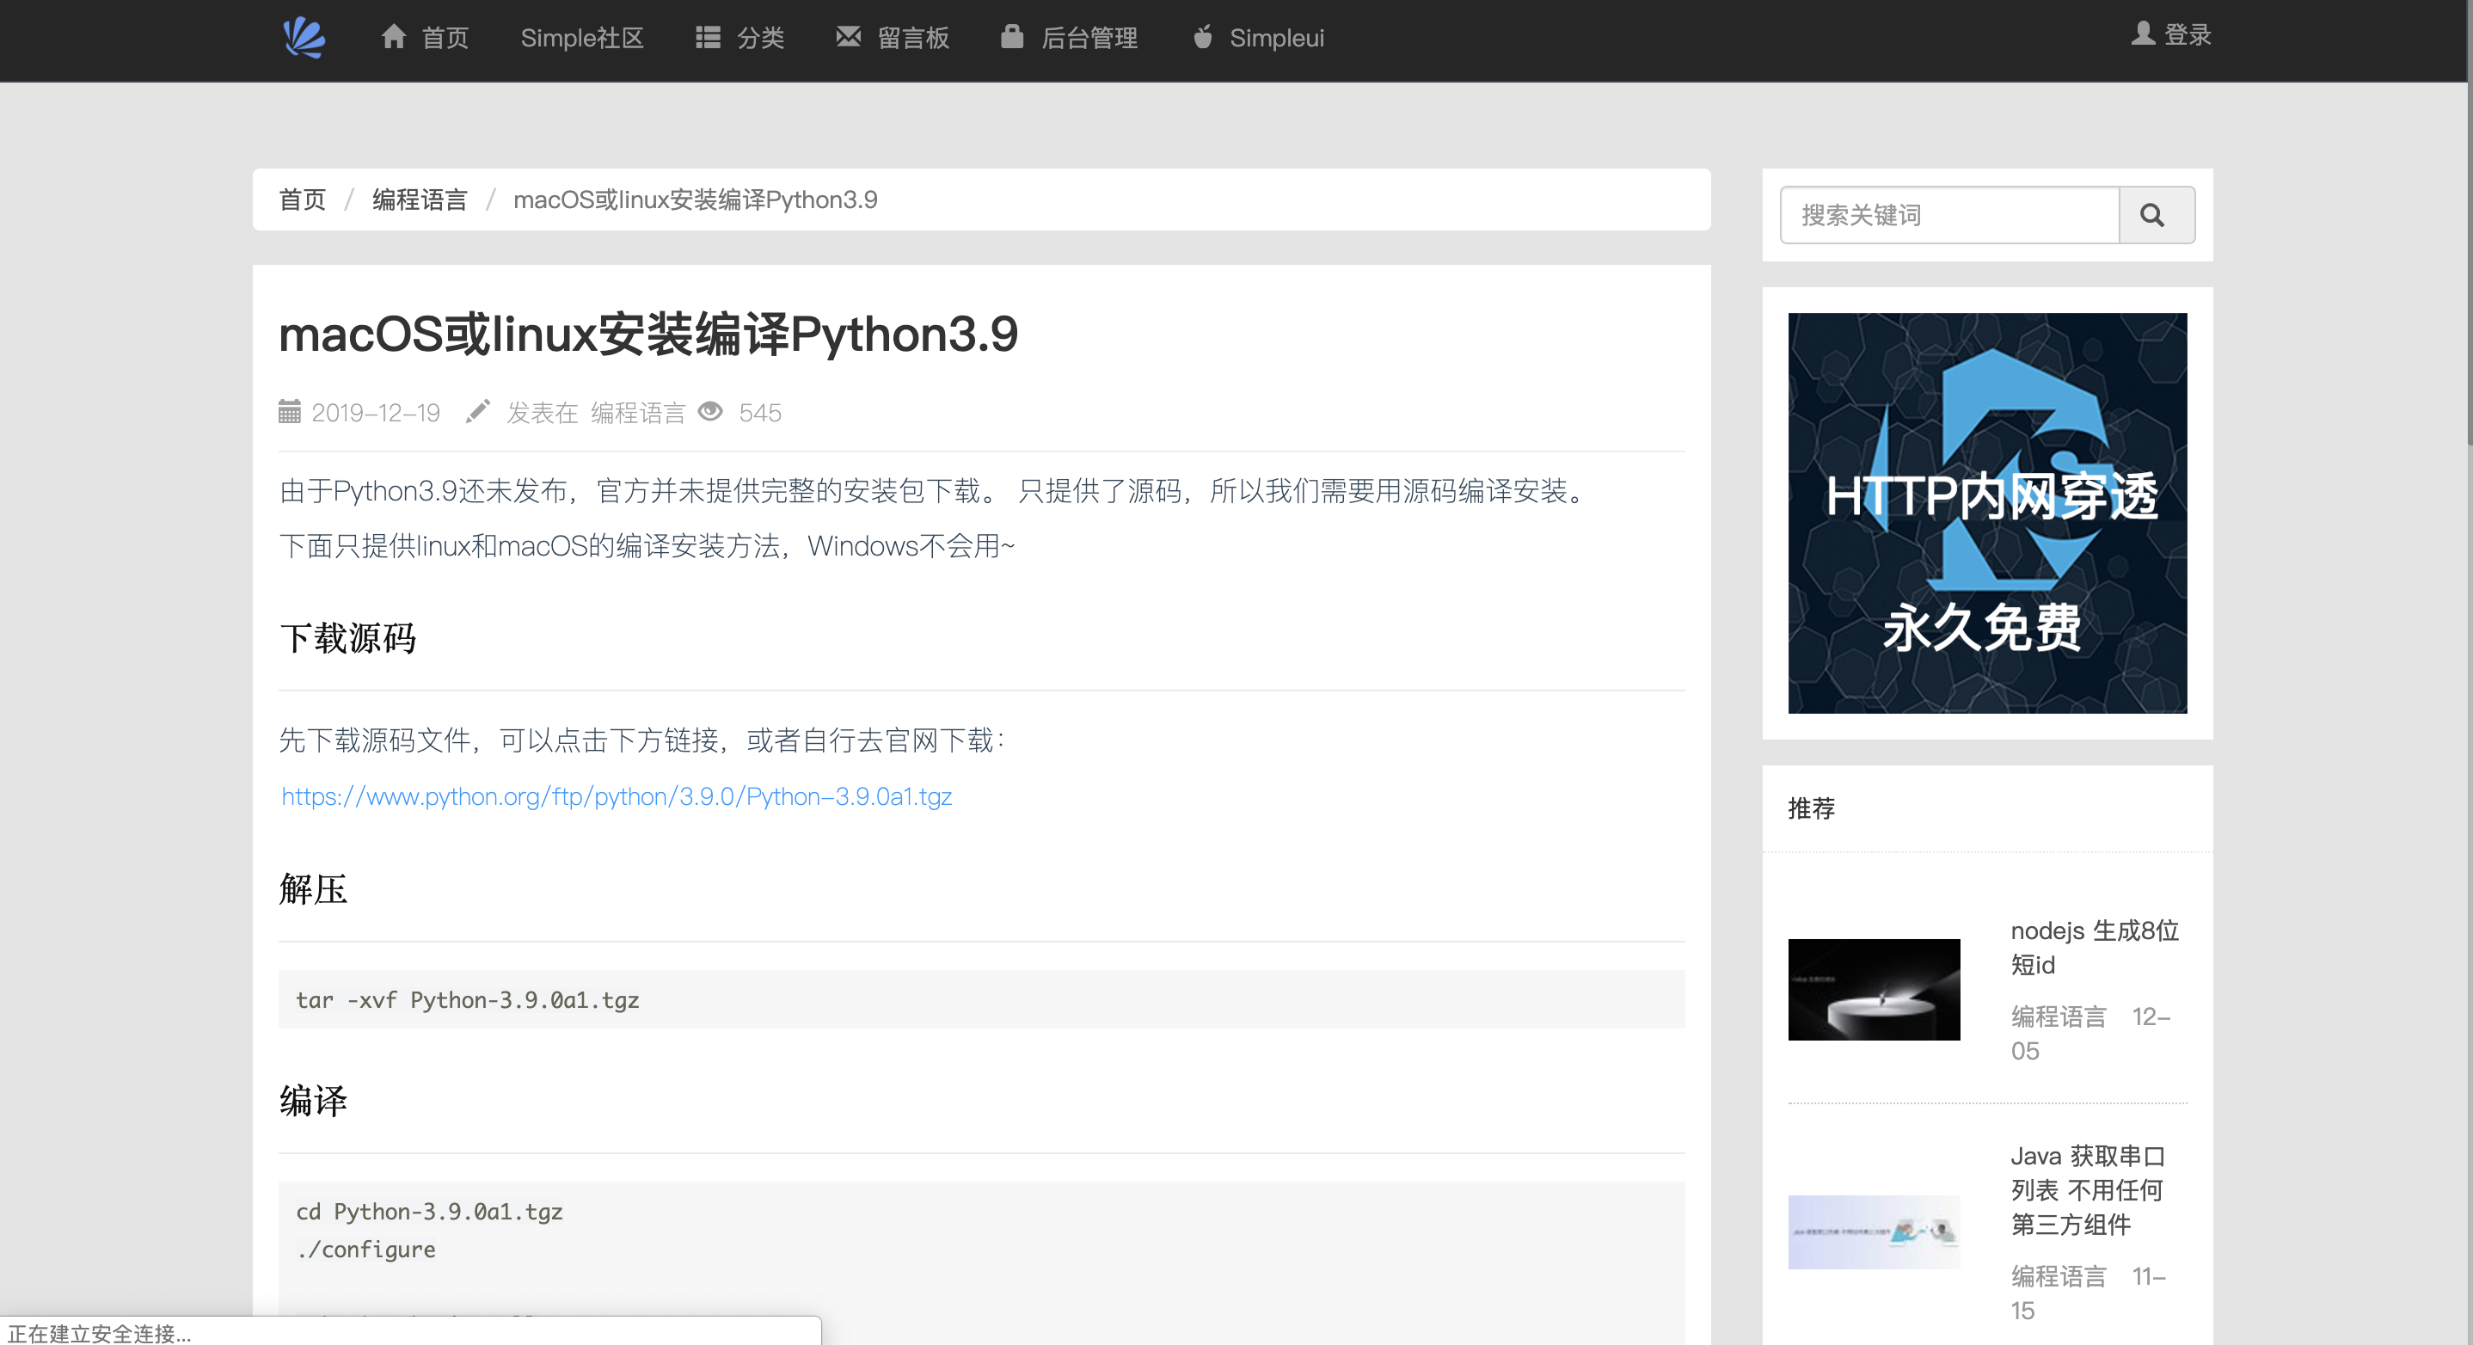Click the apple icon beside Simpleui

point(1202,36)
